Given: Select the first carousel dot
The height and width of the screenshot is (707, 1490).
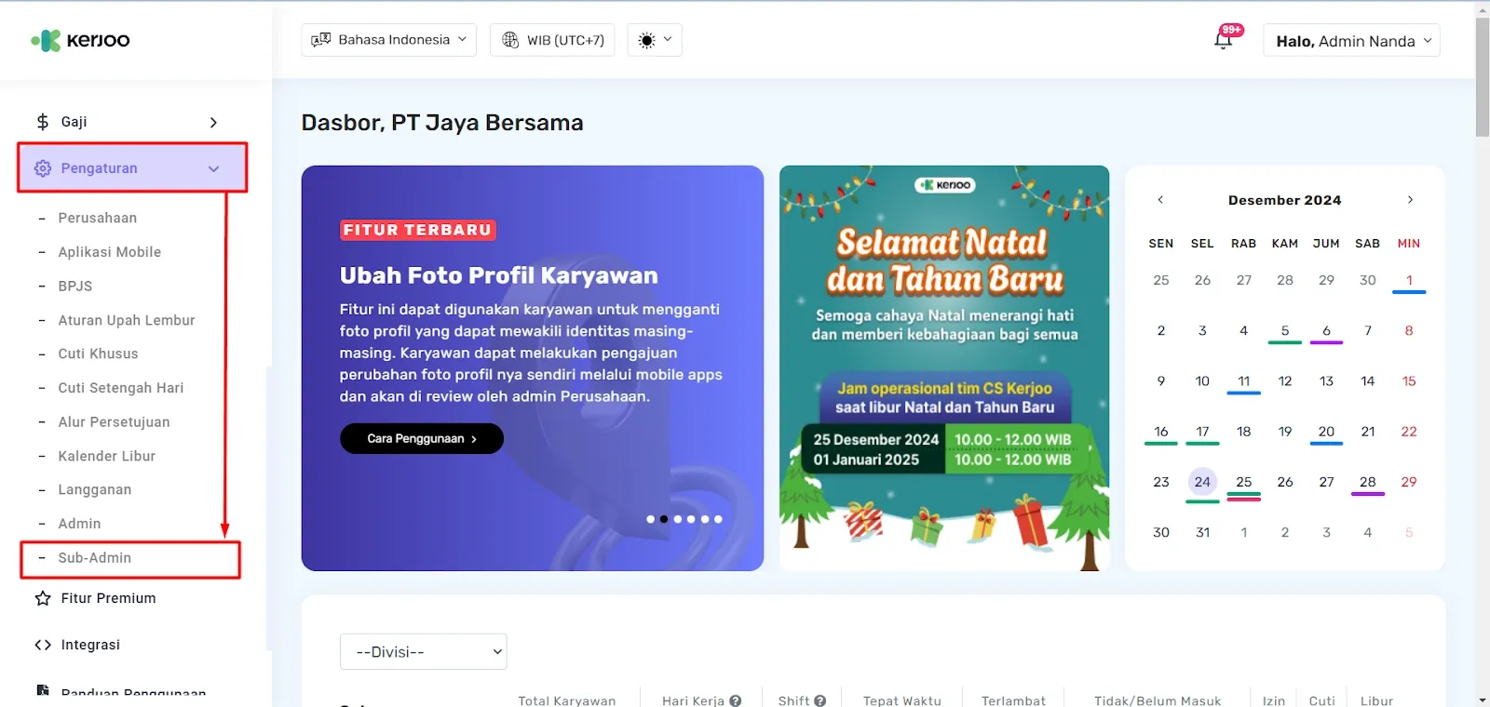Looking at the screenshot, I should click(650, 519).
